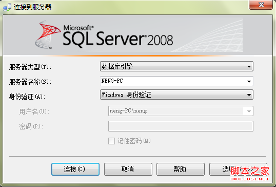Click the 服务器类型(T) label
The width and height of the screenshot is (276, 187).
click(30, 67)
